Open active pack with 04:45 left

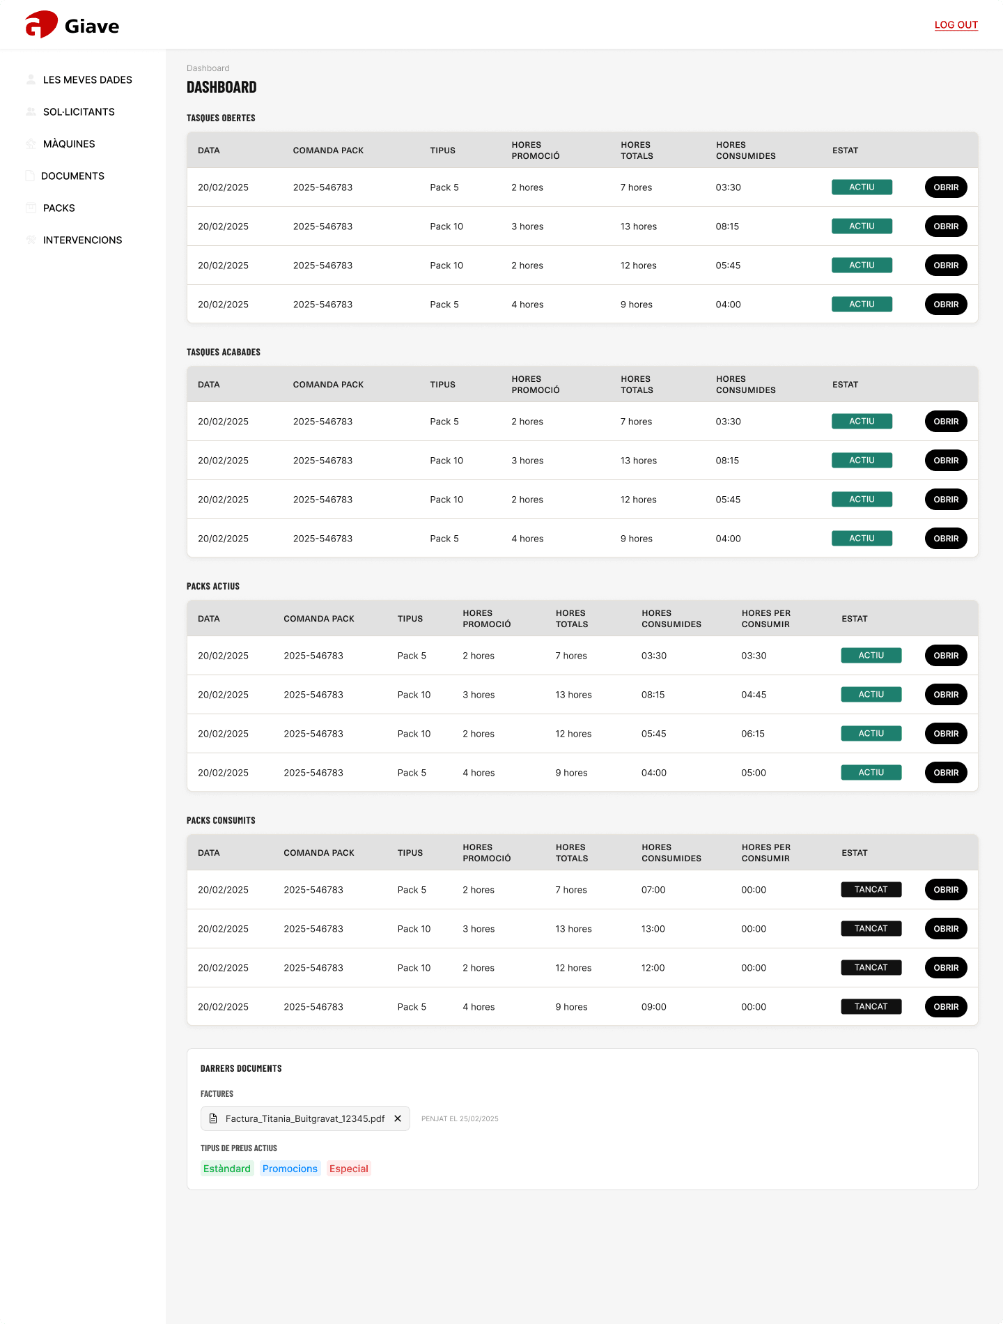[946, 695]
